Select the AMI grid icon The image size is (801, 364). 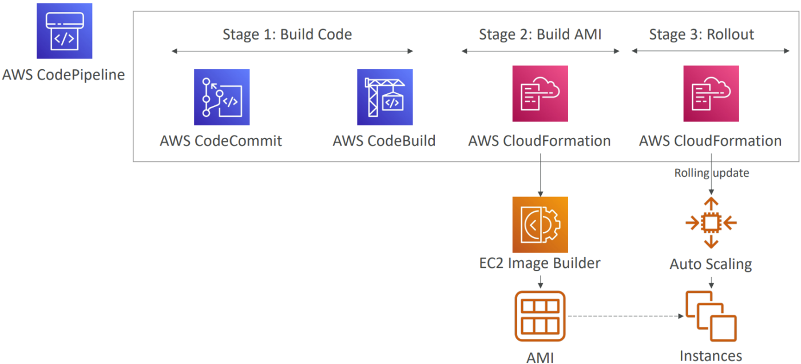tap(540, 316)
